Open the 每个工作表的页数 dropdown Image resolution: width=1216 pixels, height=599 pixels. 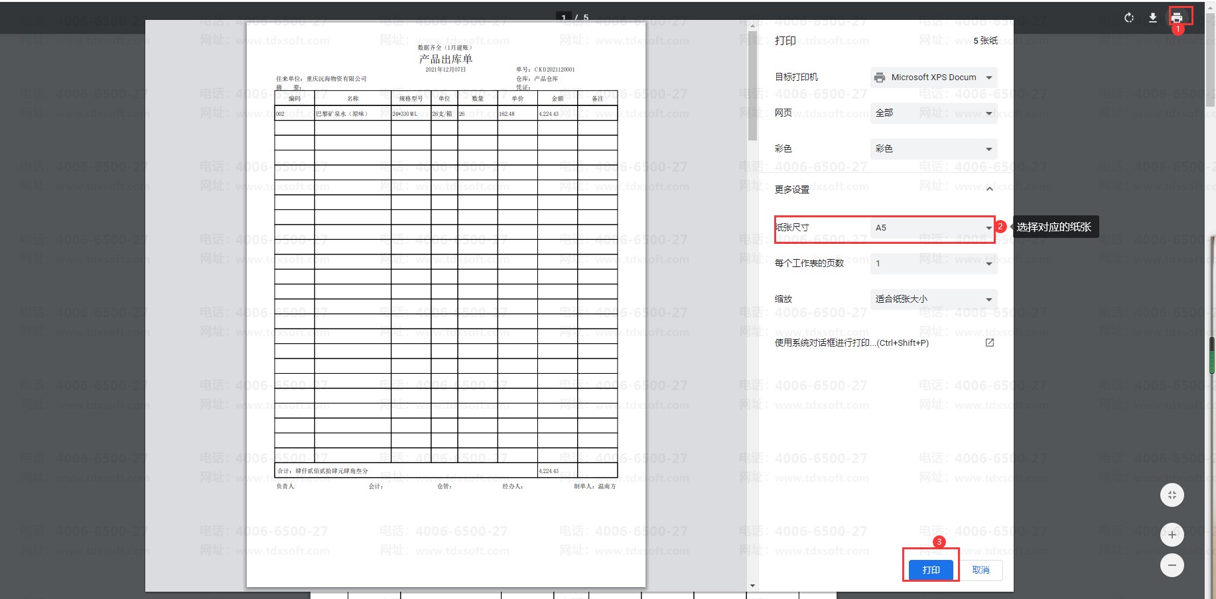pos(933,264)
